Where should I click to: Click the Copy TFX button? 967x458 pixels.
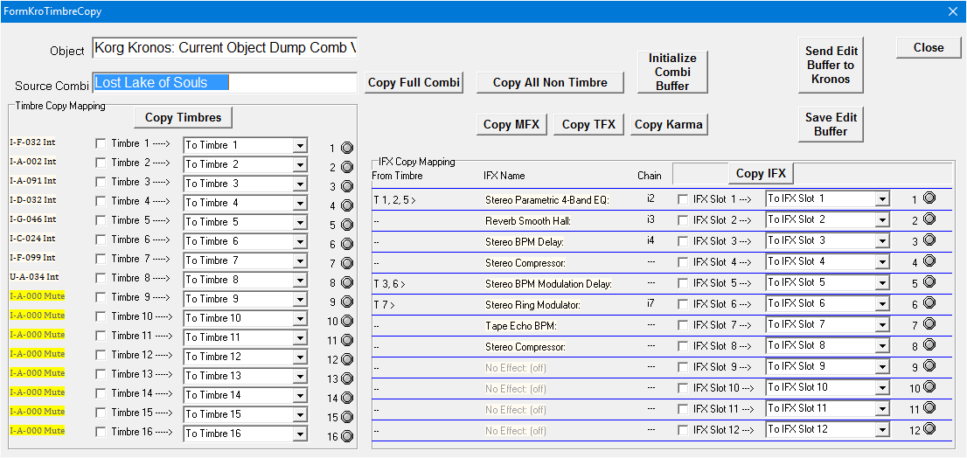coord(588,124)
